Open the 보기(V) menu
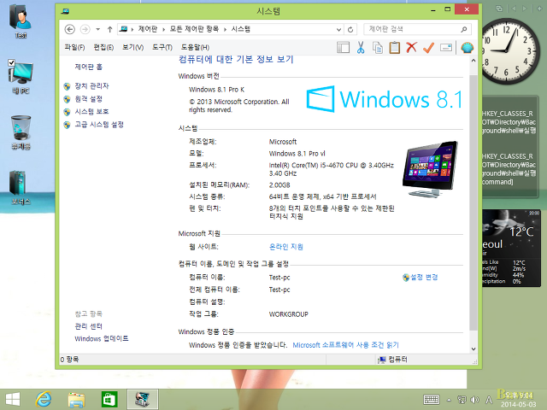 (x=132, y=48)
